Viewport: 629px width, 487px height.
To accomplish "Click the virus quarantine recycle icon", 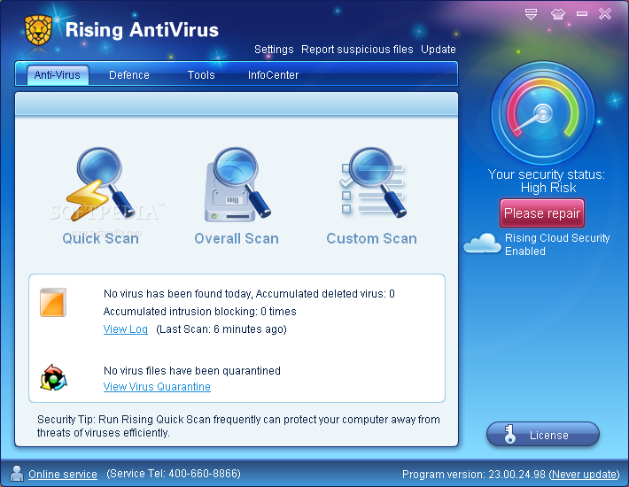I will [53, 377].
